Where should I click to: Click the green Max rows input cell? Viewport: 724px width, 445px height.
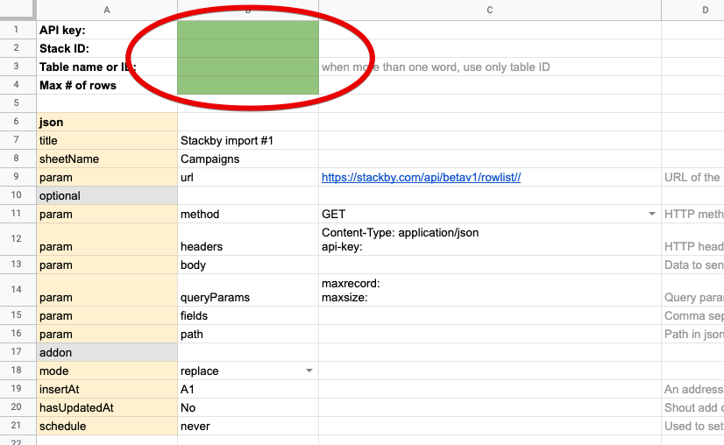click(x=248, y=85)
